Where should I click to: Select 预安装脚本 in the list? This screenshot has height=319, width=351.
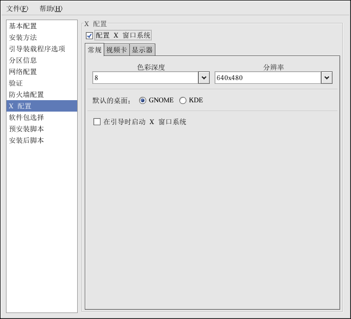coord(26,129)
